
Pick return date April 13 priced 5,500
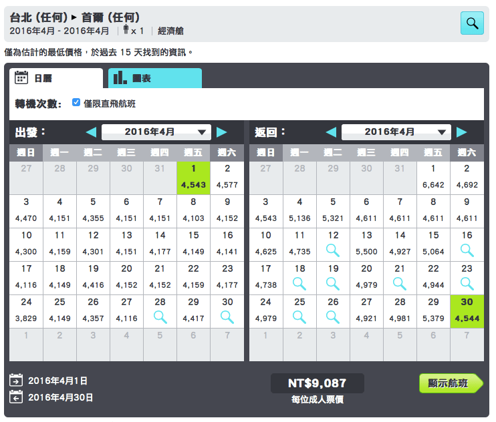tap(366, 244)
